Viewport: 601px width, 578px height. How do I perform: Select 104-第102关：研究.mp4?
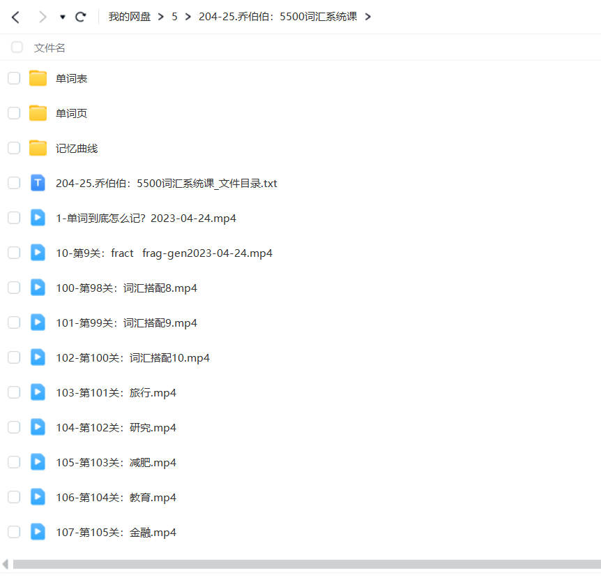[116, 428]
